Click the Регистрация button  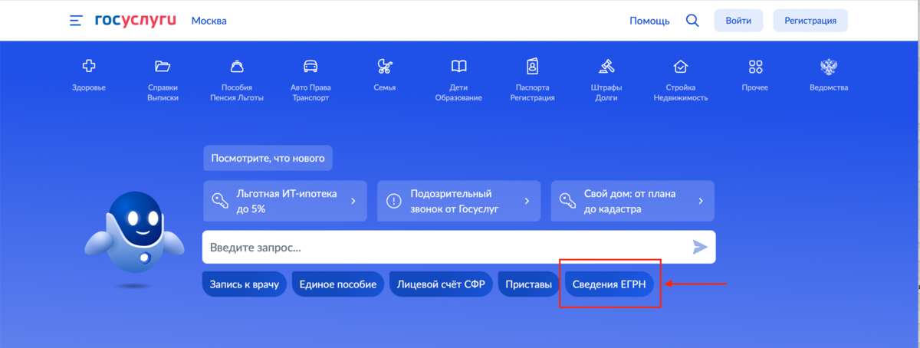coord(810,21)
